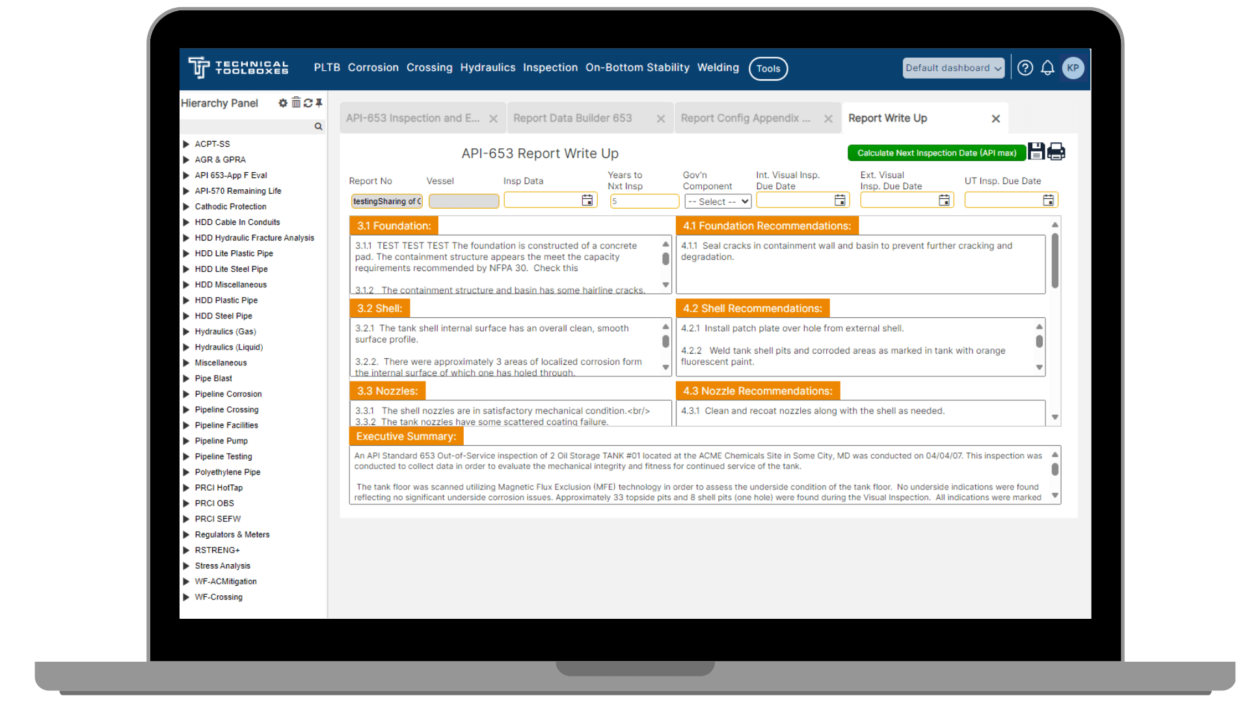Click inside 4.3 Nozzle Recommendations text area
Viewport: 1249px width, 702px height.
pos(860,413)
